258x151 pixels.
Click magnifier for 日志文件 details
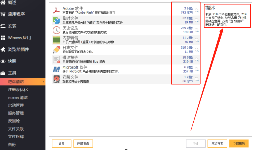tap(197, 50)
